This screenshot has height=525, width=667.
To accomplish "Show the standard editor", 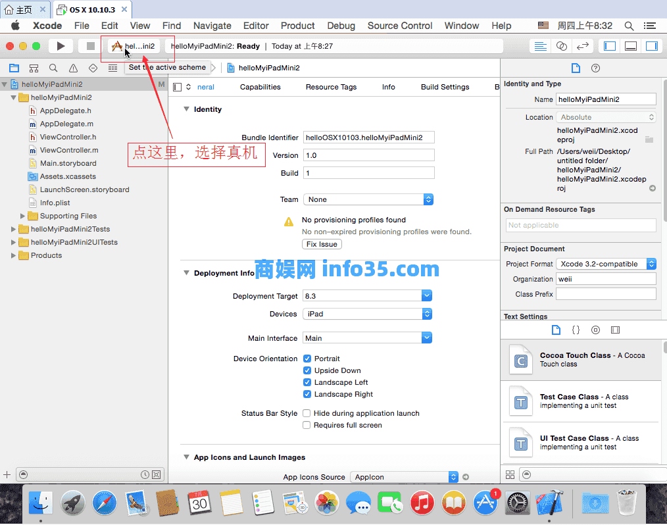I will pos(540,46).
